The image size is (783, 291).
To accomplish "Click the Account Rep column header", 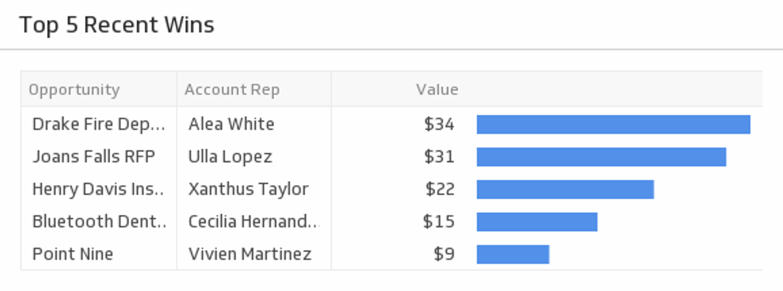I will point(232,90).
